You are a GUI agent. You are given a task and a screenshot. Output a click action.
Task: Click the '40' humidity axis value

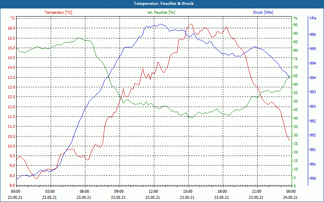pos(296,118)
